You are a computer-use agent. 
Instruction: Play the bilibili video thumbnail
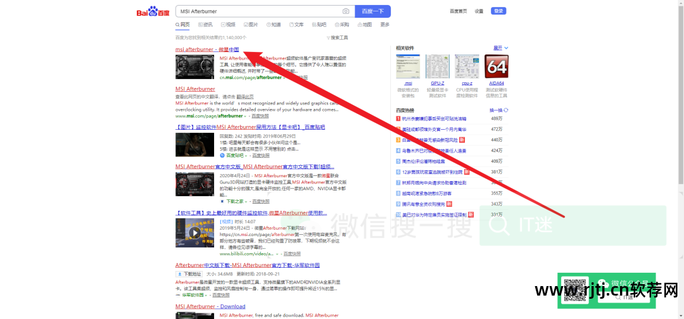point(195,233)
